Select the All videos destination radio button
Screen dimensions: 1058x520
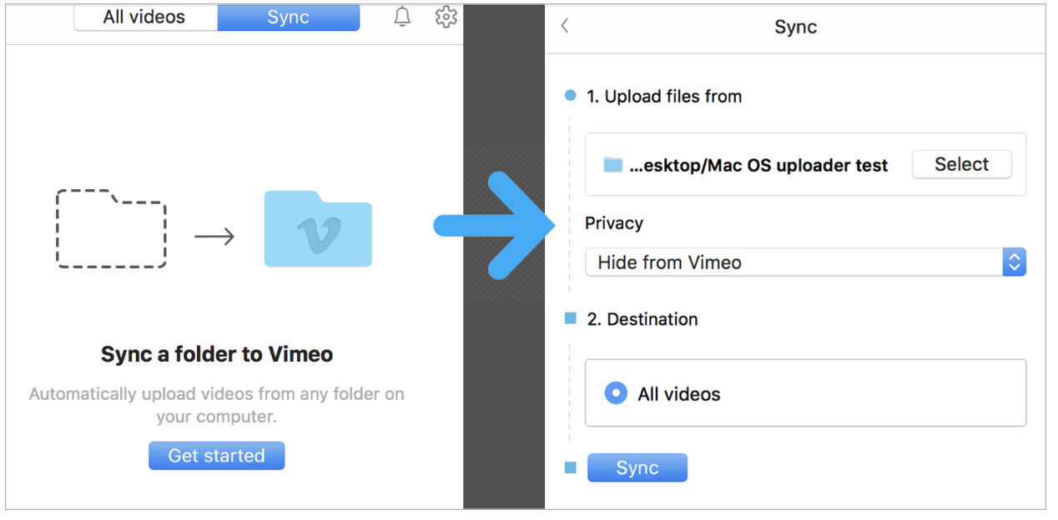point(616,393)
